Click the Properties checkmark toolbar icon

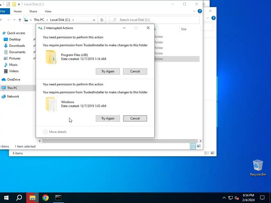tap(8, 4)
